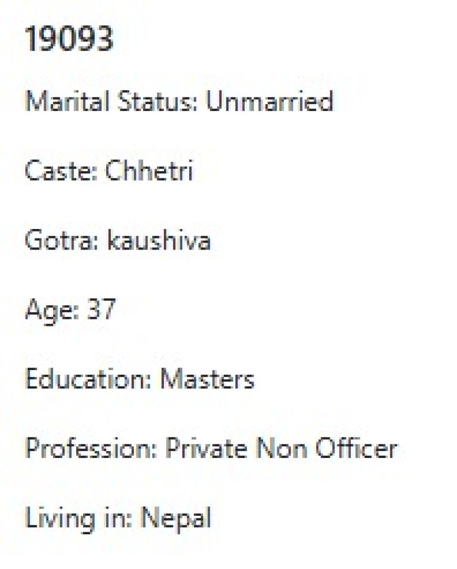Image resolution: width=457 pixels, height=569 pixels.
Task: Select the kaushiva gotra value
Action: (159, 241)
